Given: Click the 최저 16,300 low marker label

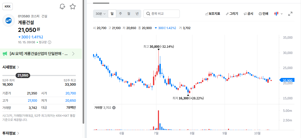Looking at the screenshot, I should click(x=188, y=98).
